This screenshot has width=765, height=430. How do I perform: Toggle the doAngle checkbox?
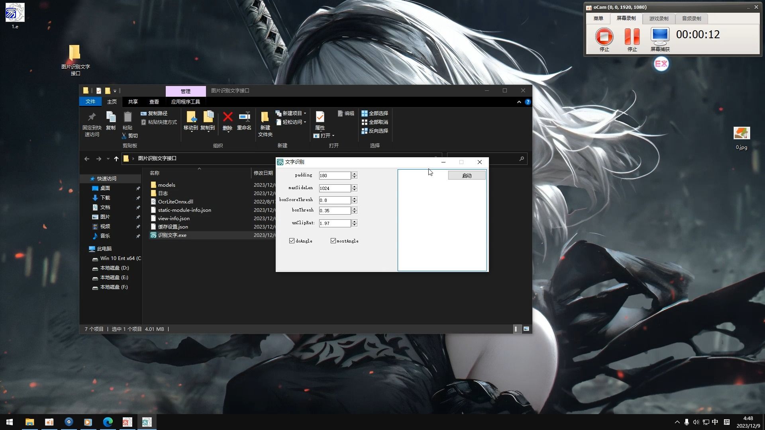pos(292,241)
